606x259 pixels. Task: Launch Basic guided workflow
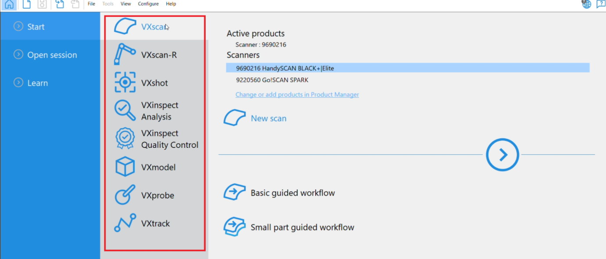279,192
